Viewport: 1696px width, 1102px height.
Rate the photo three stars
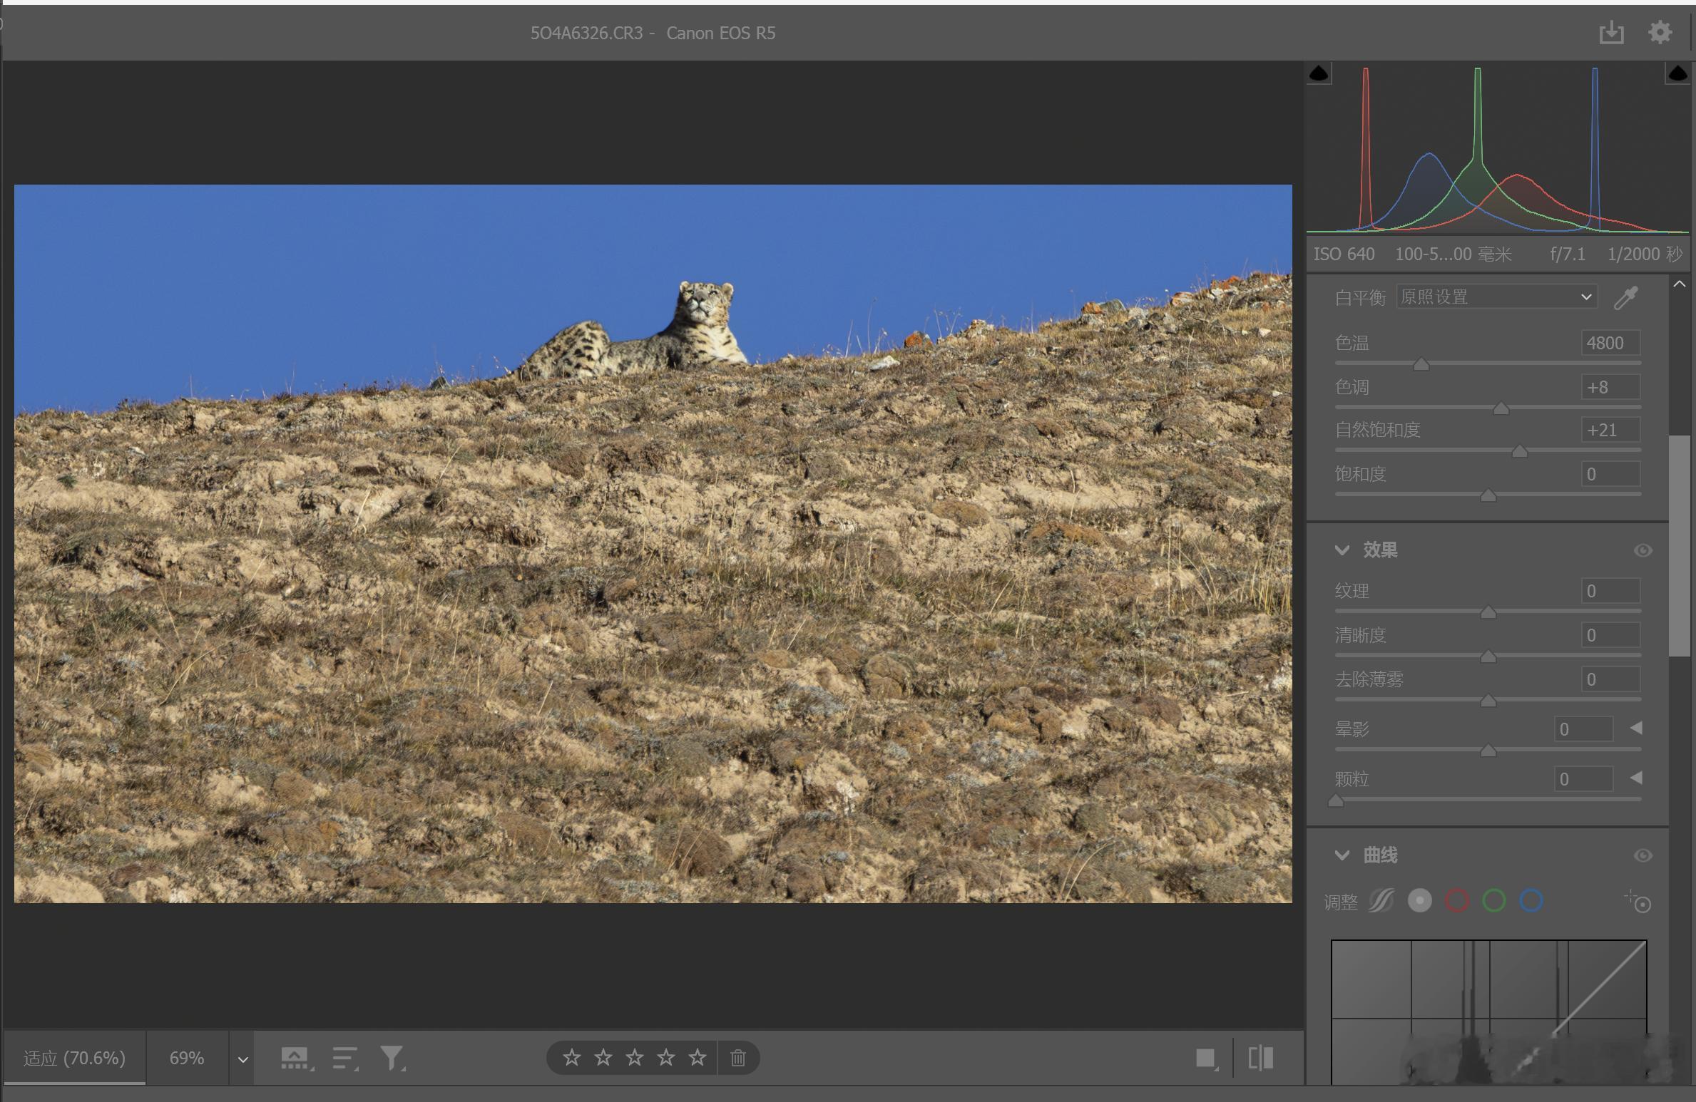click(x=634, y=1058)
